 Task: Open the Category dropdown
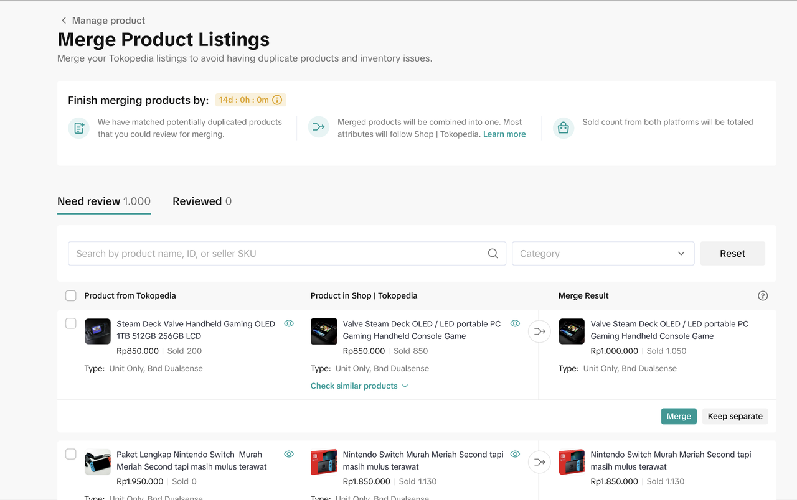pyautogui.click(x=602, y=254)
